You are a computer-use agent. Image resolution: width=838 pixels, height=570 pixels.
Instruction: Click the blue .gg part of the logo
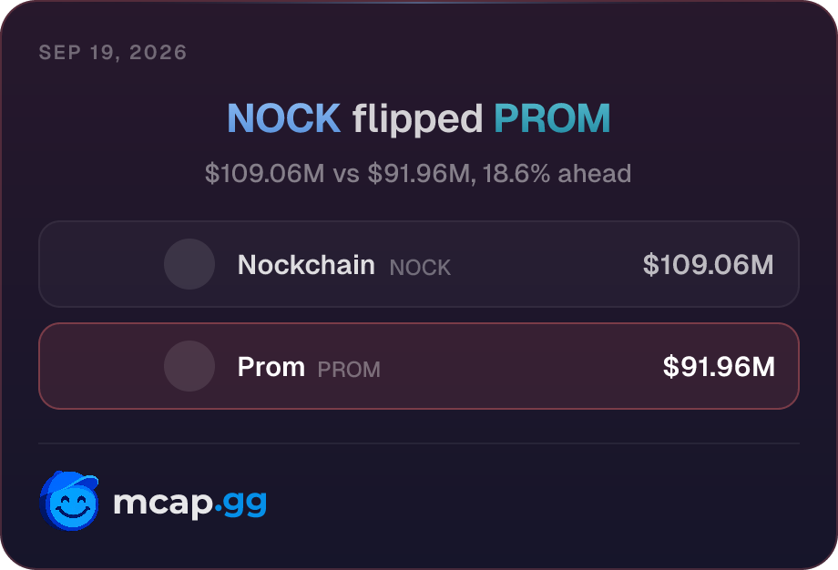[240, 504]
